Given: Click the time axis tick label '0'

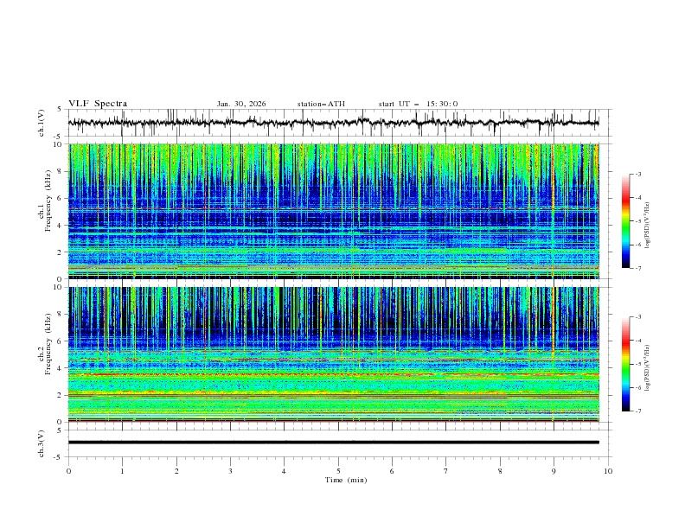Looking at the screenshot, I should point(68,471).
